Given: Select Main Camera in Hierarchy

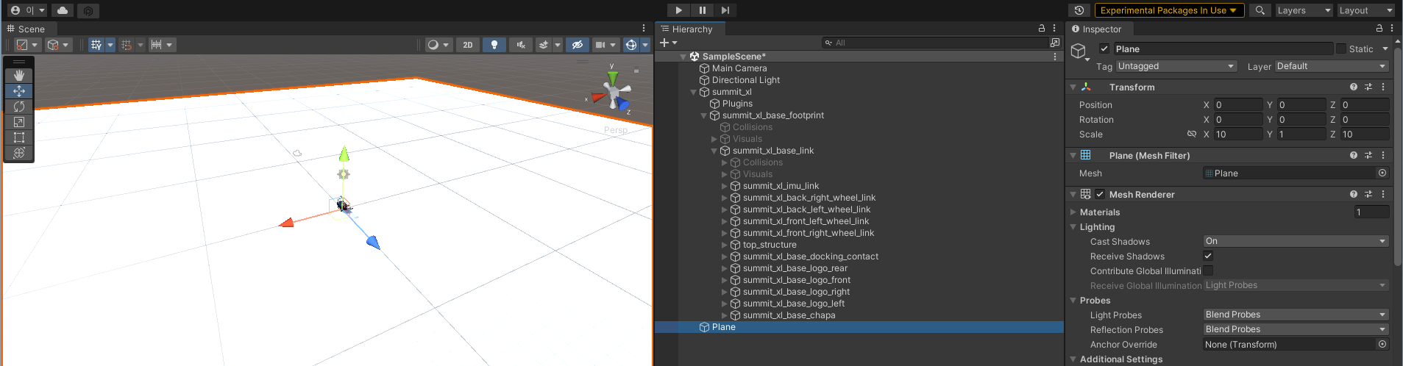Looking at the screenshot, I should point(739,68).
